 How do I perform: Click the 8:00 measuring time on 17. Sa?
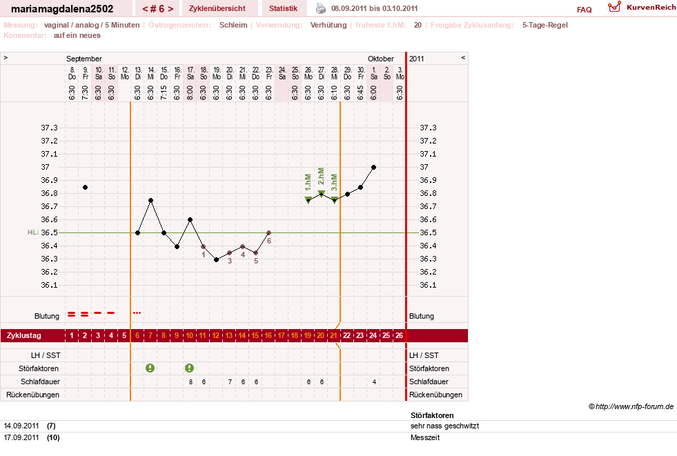tap(190, 92)
